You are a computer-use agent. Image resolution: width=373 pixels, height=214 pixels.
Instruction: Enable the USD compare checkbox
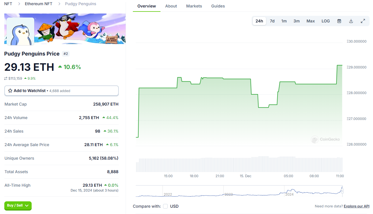[x=165, y=206]
